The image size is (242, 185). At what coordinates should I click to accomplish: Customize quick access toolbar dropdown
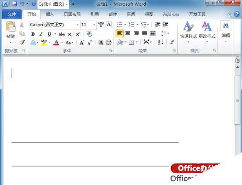[x=73, y=4]
